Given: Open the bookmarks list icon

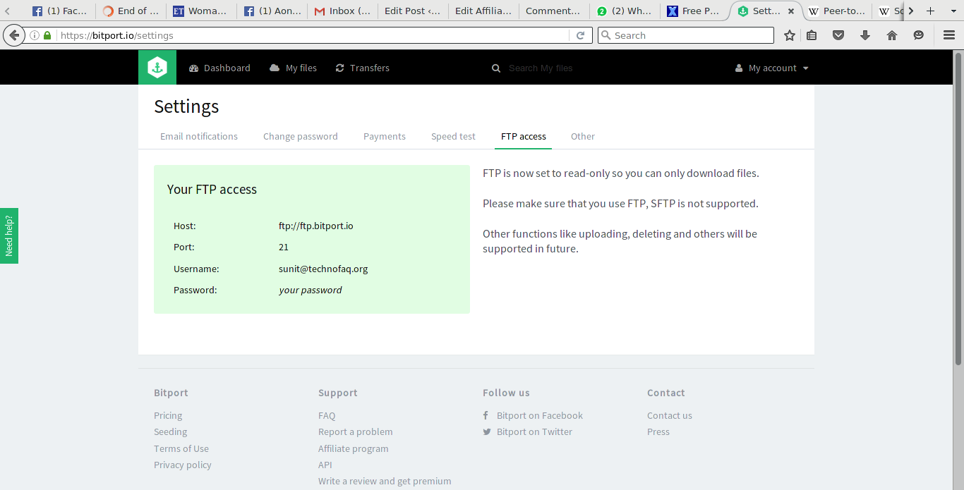Looking at the screenshot, I should pyautogui.click(x=812, y=35).
